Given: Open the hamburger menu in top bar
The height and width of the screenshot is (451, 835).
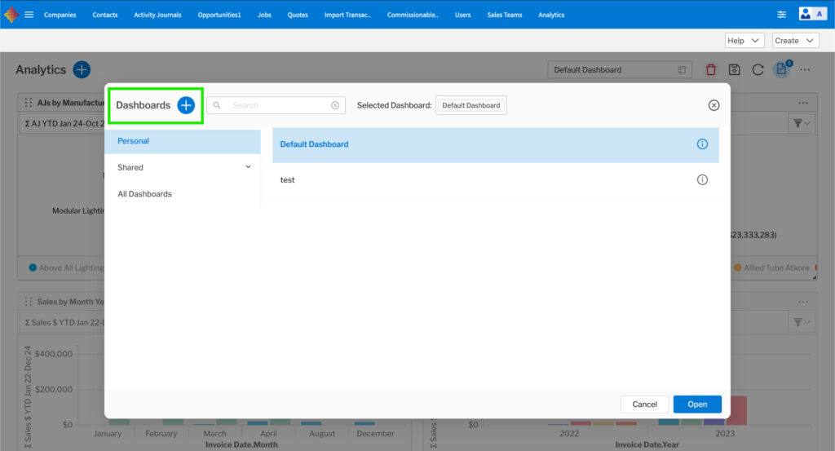Looking at the screenshot, I should click(x=29, y=15).
